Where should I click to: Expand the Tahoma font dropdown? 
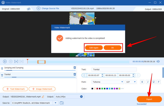tap(122, 82)
